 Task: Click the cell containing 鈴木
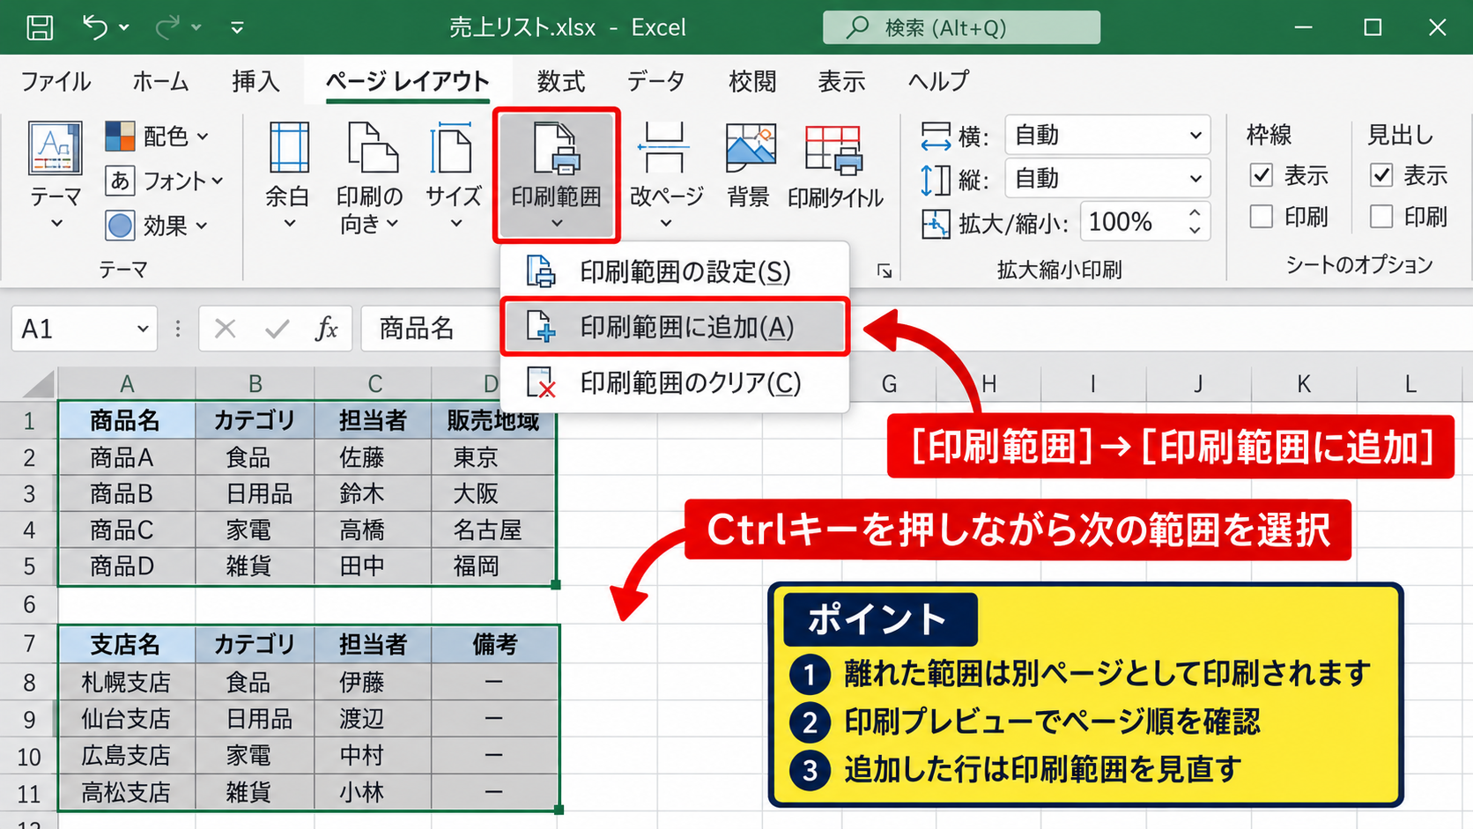(374, 493)
